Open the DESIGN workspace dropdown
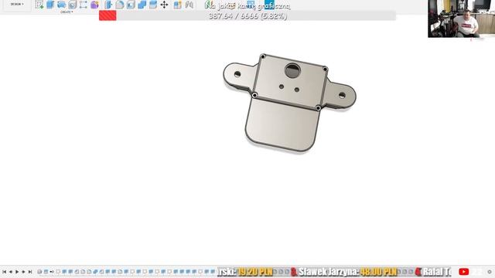The width and height of the screenshot is (495, 278). tap(17, 4)
